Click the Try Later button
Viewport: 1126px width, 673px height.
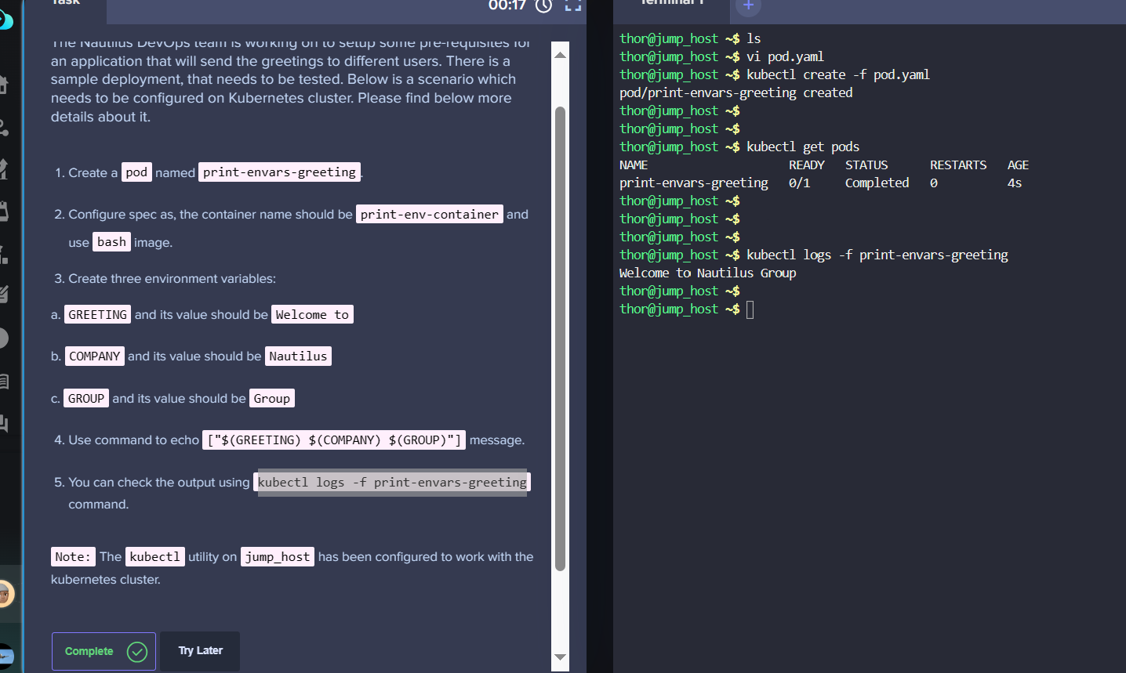point(200,651)
